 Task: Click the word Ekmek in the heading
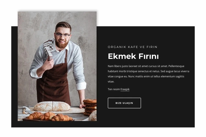[122, 56]
